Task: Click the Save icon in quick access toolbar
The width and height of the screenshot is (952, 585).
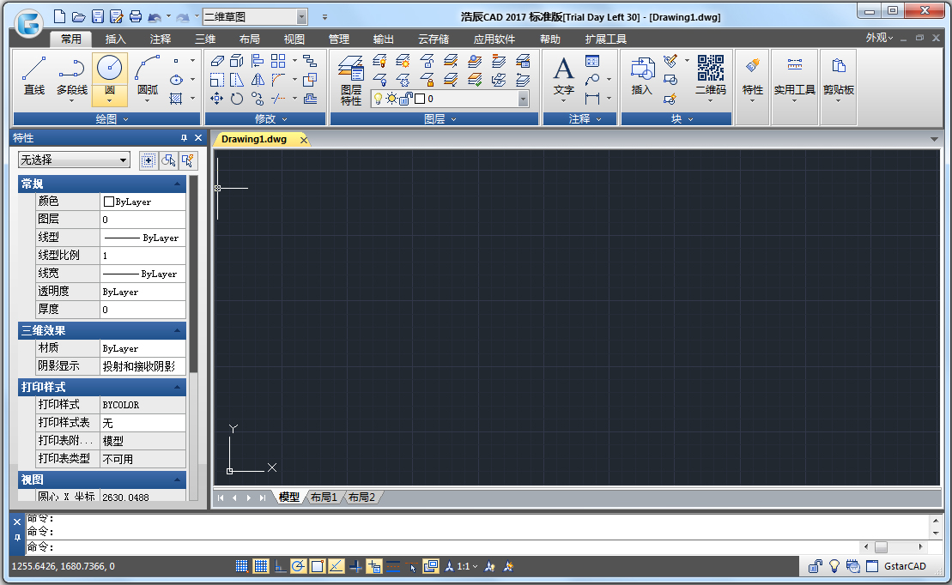Action: 98,16
